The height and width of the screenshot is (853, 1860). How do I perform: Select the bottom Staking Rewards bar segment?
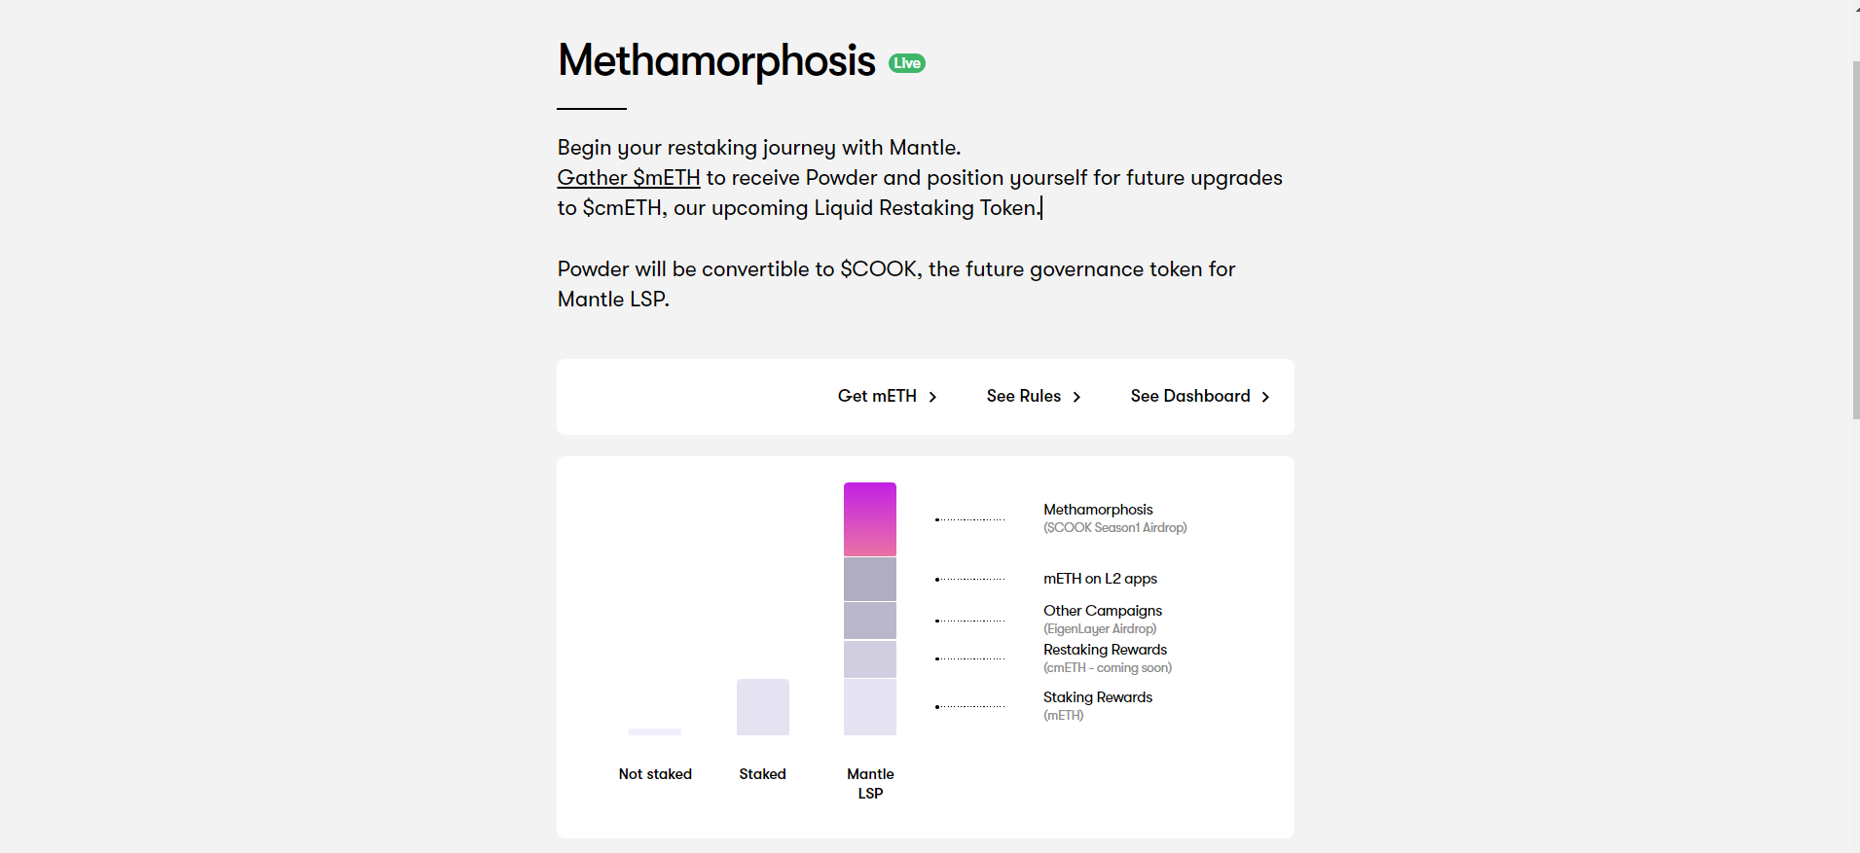coord(870,707)
